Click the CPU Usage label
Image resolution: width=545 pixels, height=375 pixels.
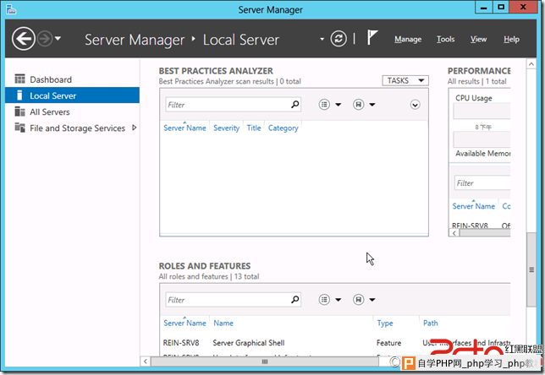click(x=473, y=98)
